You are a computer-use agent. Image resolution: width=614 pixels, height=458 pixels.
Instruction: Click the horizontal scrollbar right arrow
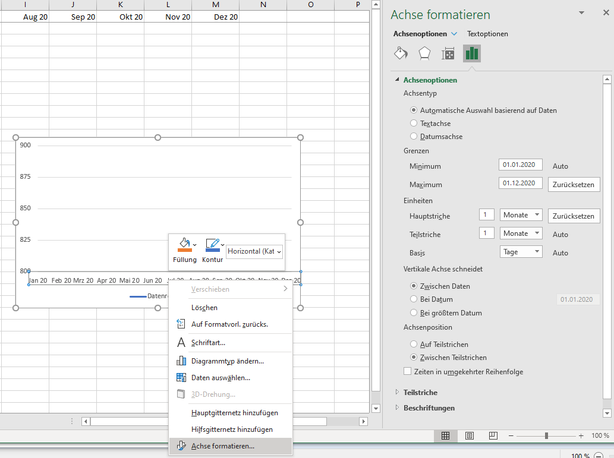pyautogui.click(x=363, y=421)
